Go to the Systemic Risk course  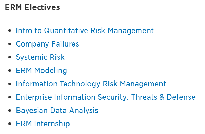click(x=40, y=57)
